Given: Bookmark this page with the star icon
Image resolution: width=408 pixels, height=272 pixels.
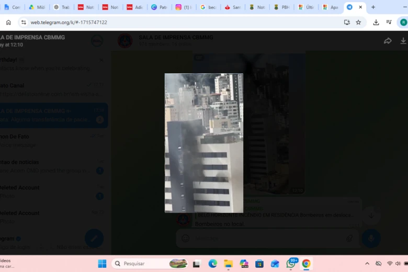Looking at the screenshot, I should 358,22.
